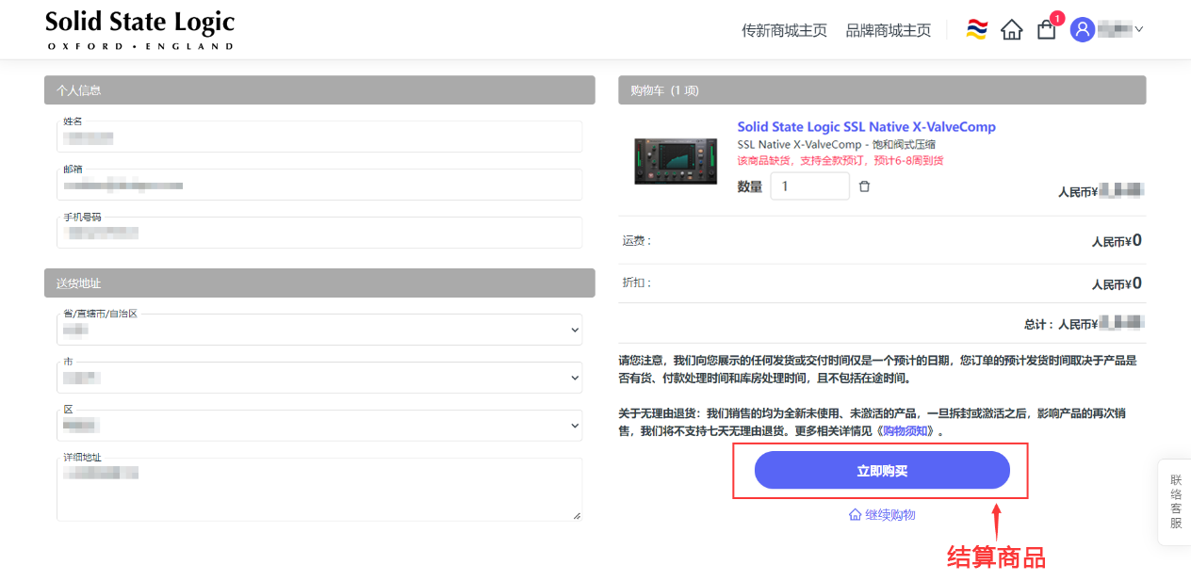Open the 省/直辖市/自治区 dropdown

tap(319, 330)
